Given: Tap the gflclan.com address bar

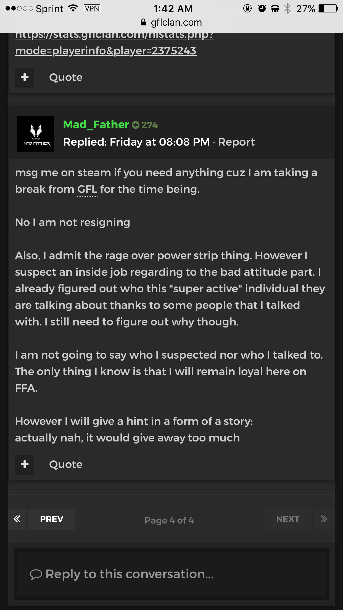Looking at the screenshot, I should (176, 22).
